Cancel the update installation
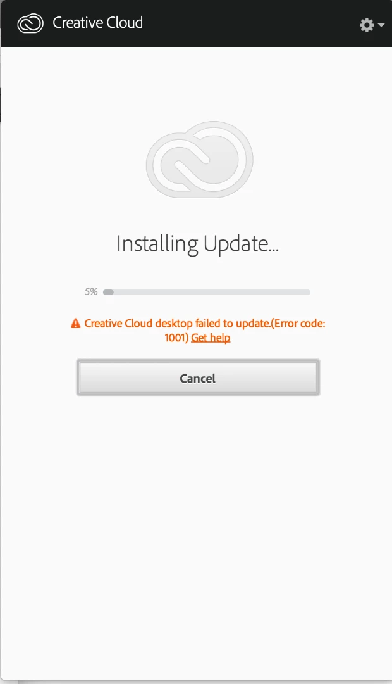This screenshot has height=684, width=392. coord(198,377)
